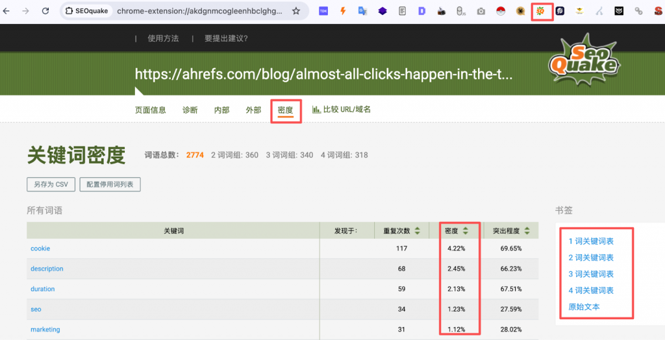Image resolution: width=665 pixels, height=340 pixels.
Task: Jump to 2 词关键词表 bookmark link
Action: [x=591, y=258]
